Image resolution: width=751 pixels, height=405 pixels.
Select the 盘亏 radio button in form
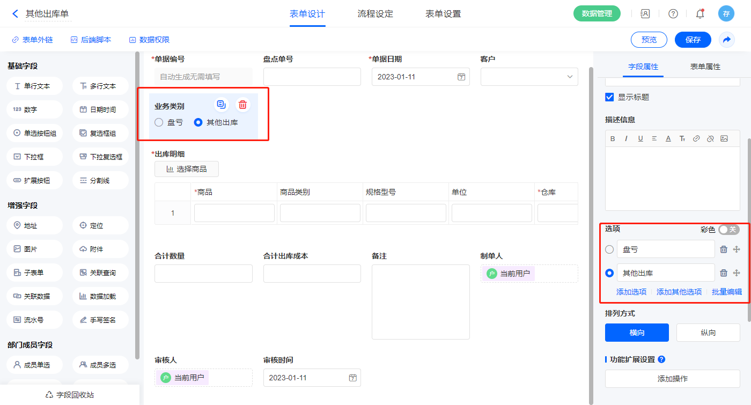click(159, 122)
